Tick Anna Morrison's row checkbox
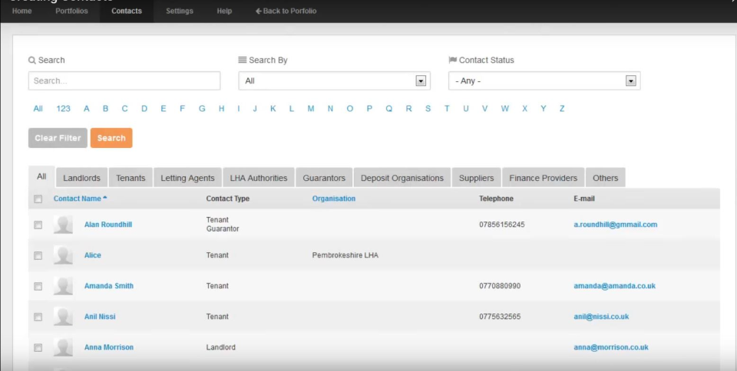Viewport: 737px width, 371px height. 38,347
